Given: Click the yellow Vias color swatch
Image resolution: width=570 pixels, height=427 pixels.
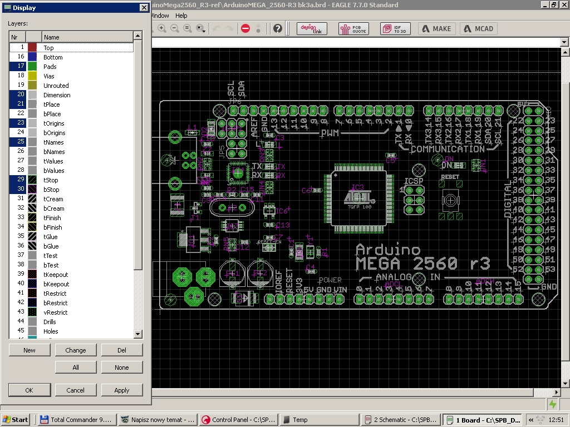Looking at the screenshot, I should tap(32, 76).
